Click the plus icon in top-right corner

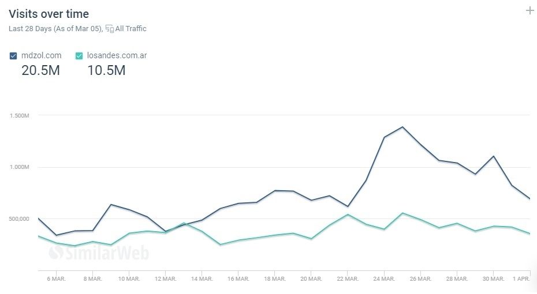coord(529,10)
